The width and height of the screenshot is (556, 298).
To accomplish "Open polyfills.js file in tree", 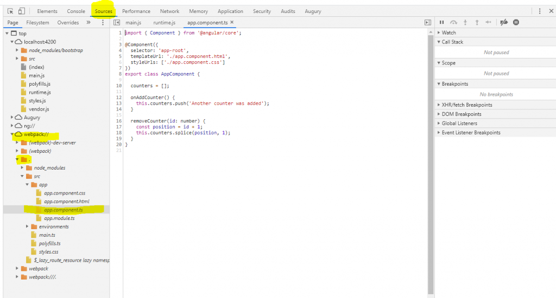I will (x=39, y=84).
